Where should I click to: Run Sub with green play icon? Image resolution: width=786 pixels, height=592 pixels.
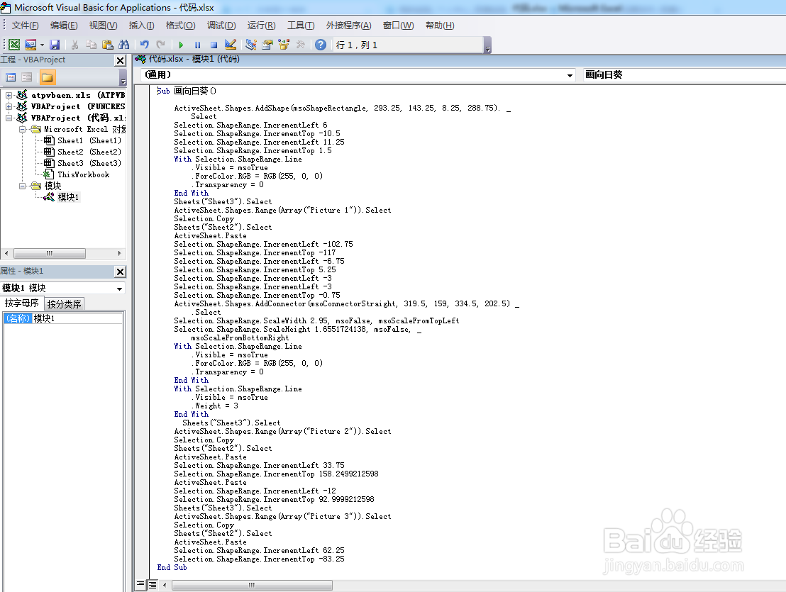coord(181,45)
